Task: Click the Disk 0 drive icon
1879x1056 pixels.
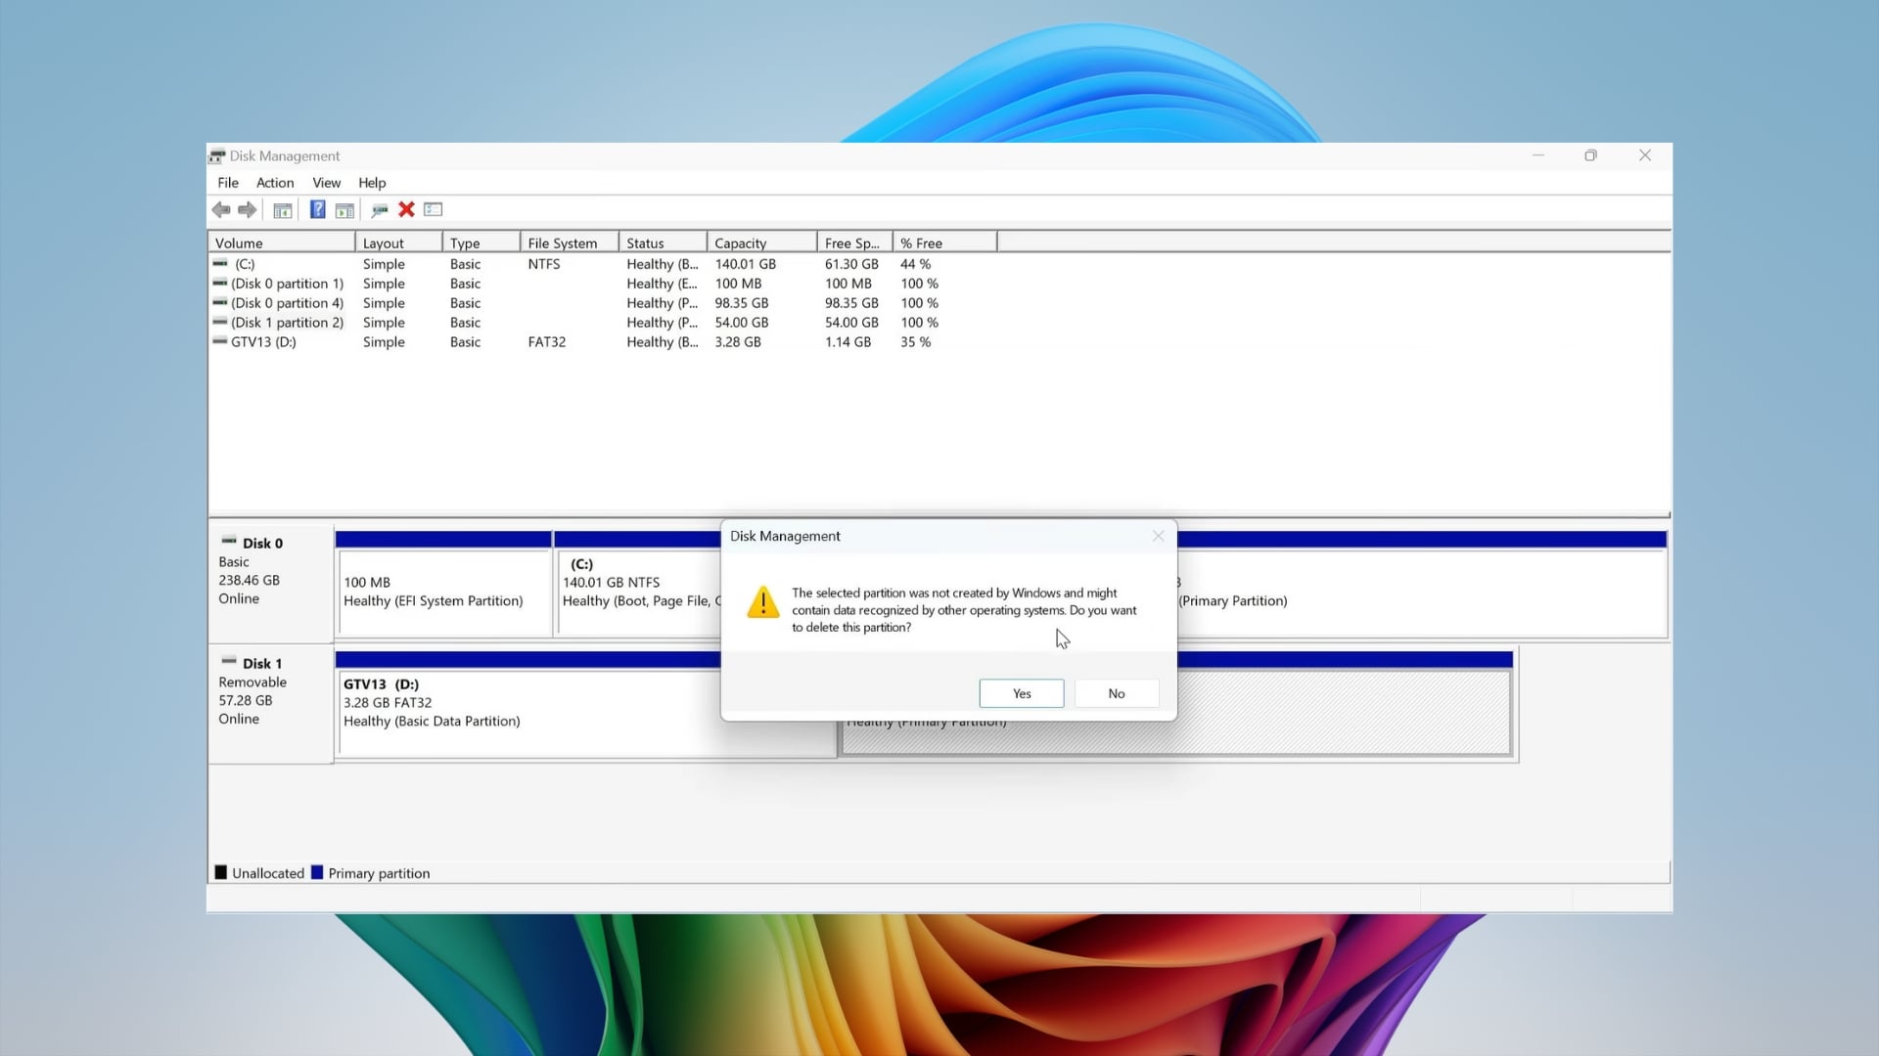Action: click(229, 542)
